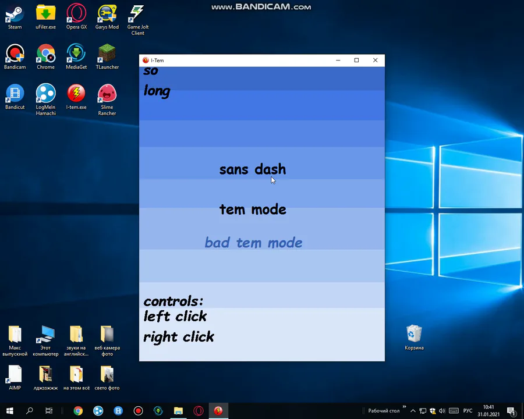Click the 'right click' controls text
Screen dimensions: 524x419
pyautogui.click(x=179, y=337)
